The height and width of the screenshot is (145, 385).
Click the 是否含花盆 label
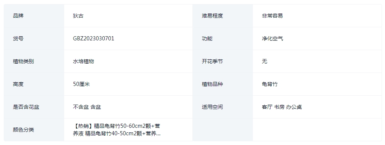pyautogui.click(x=26, y=107)
